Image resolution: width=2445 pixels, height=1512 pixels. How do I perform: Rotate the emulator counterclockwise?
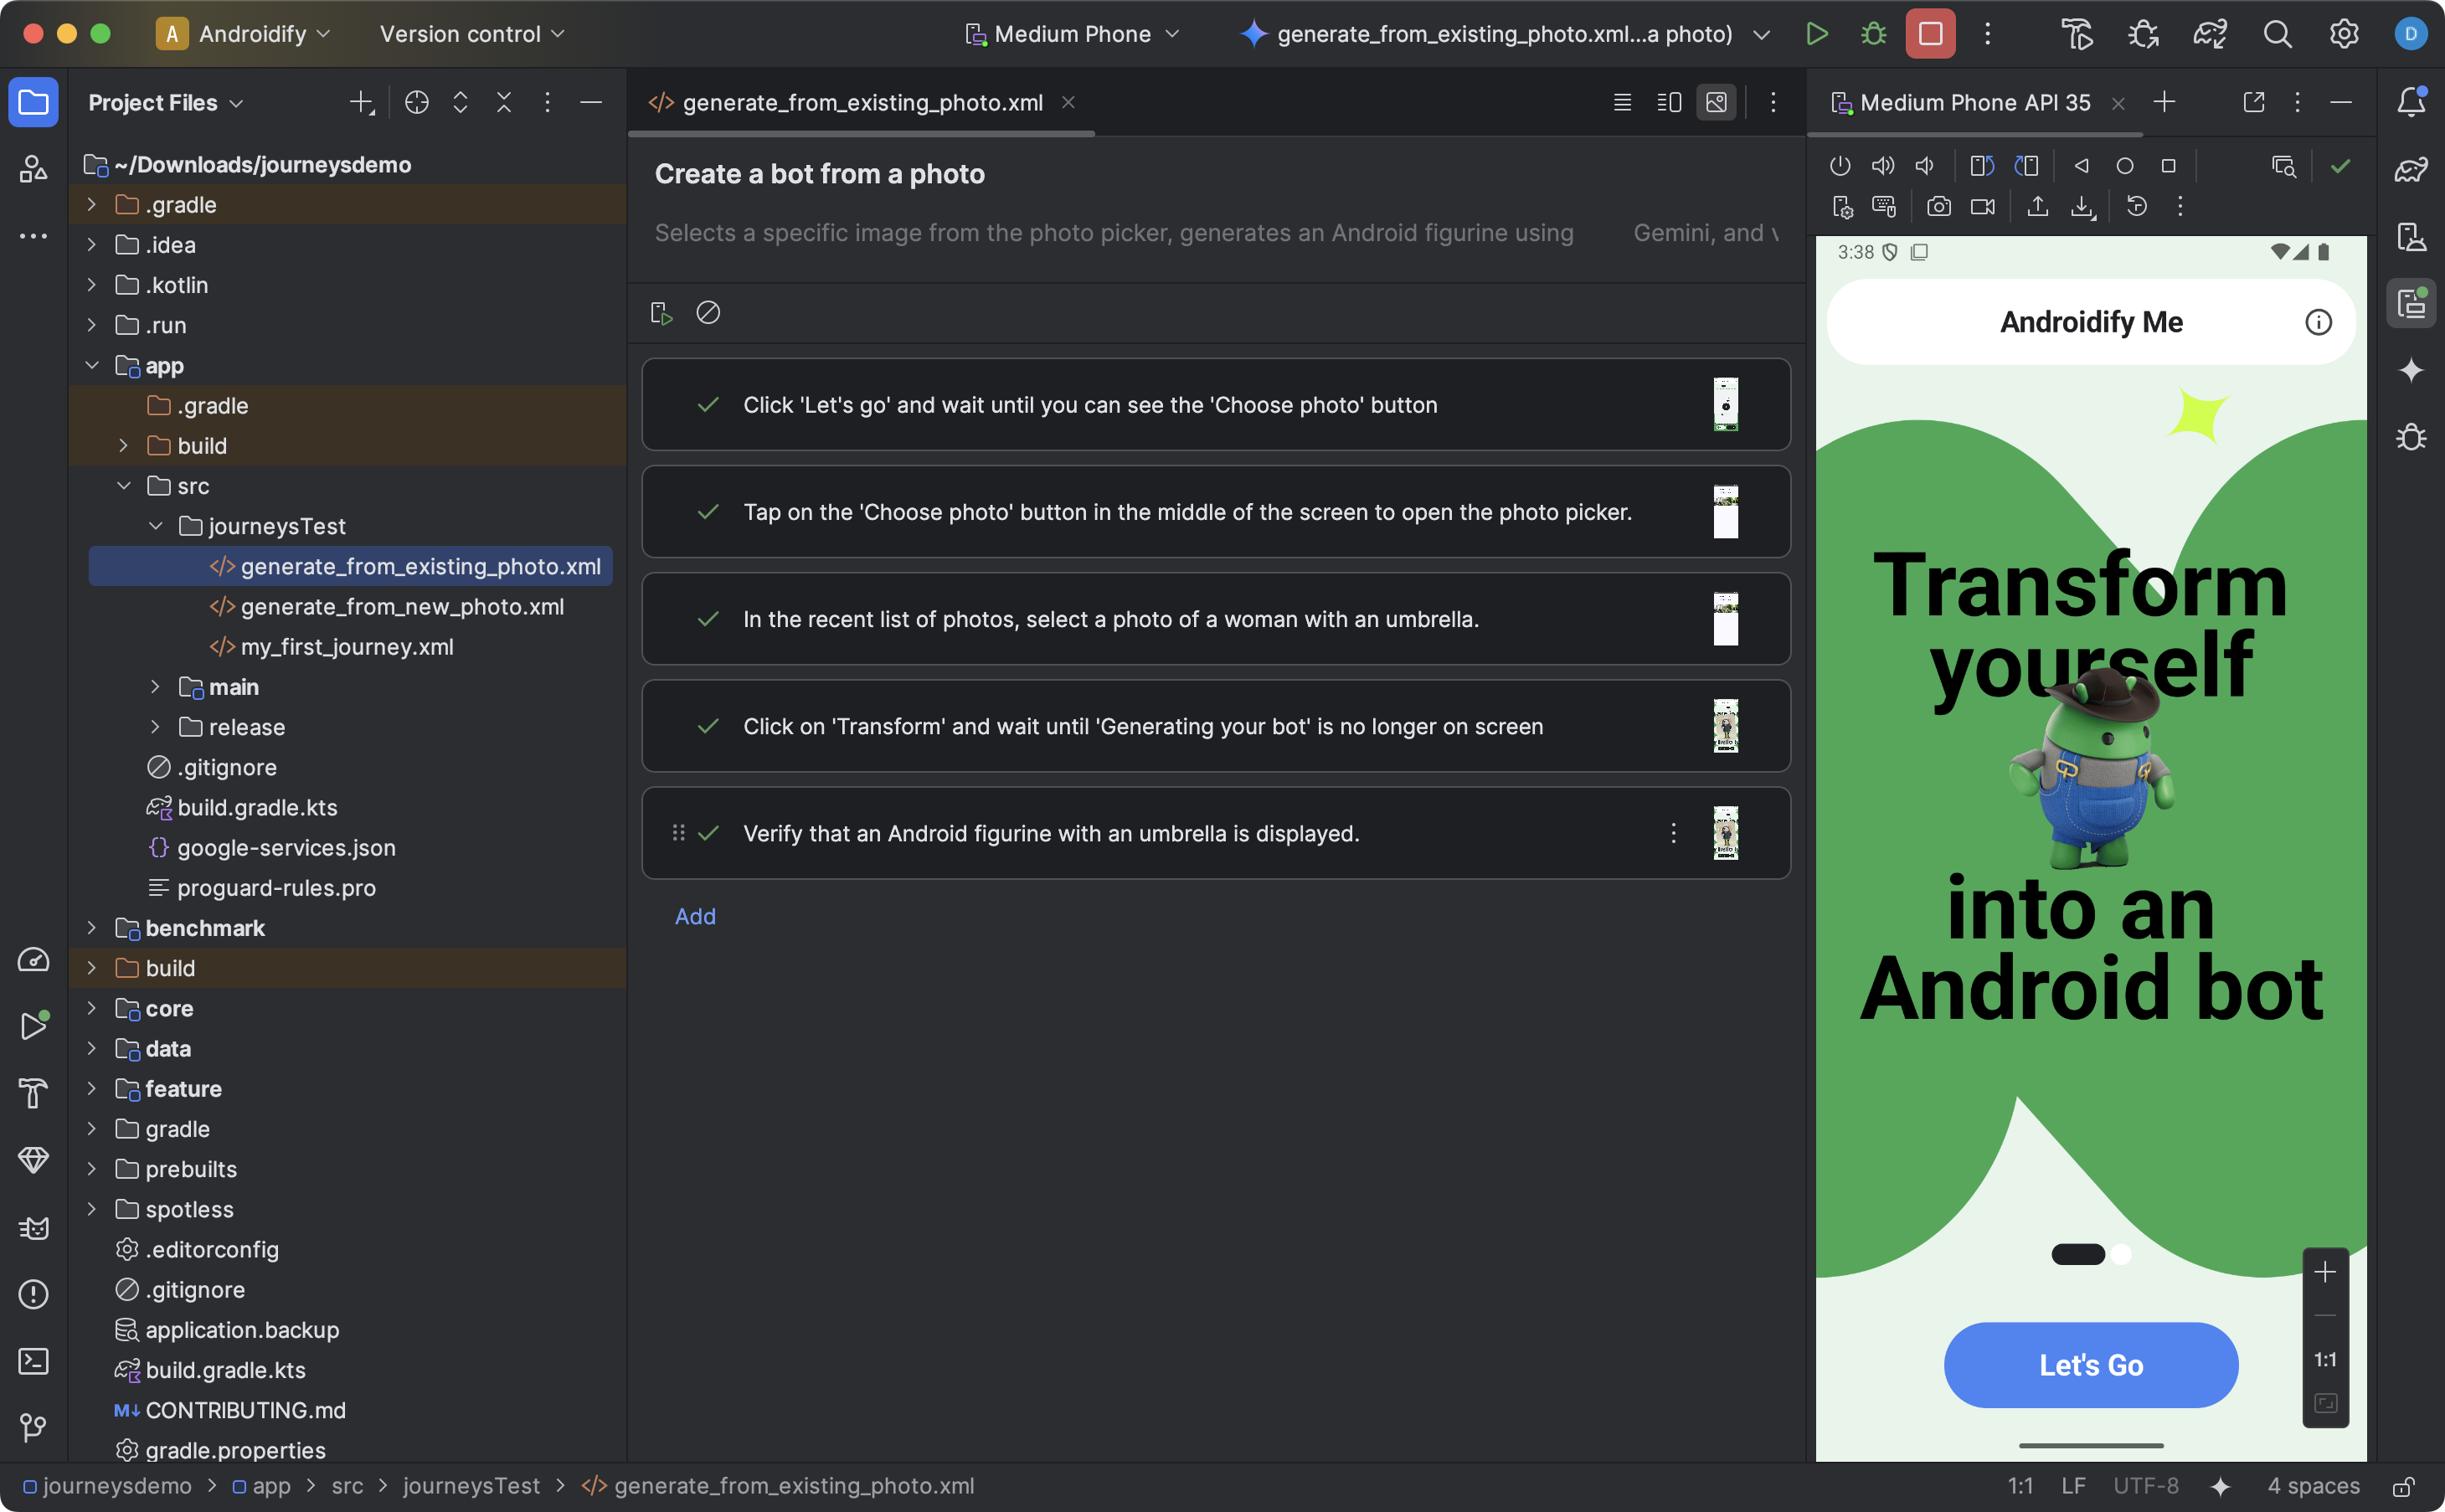(1982, 166)
